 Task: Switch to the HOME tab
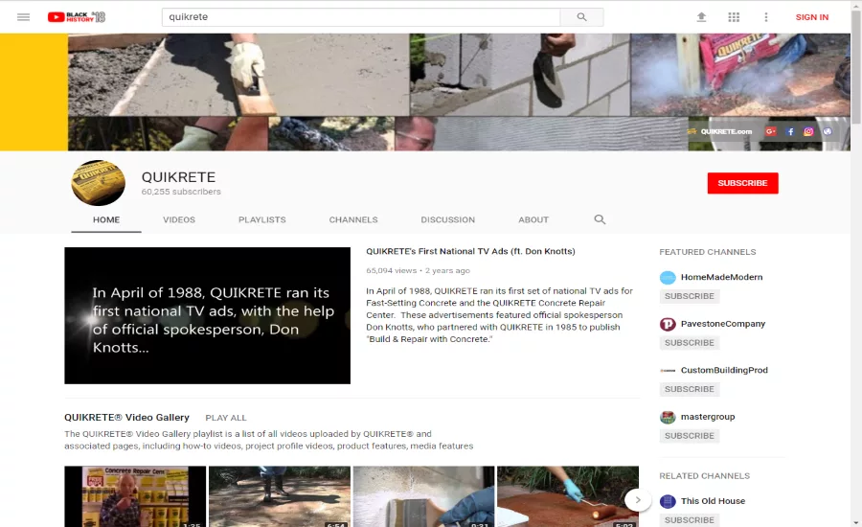point(106,219)
